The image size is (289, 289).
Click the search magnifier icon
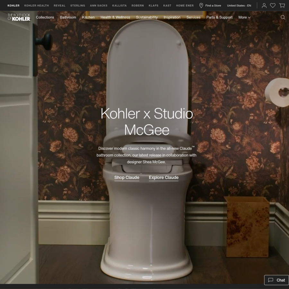coord(283,17)
